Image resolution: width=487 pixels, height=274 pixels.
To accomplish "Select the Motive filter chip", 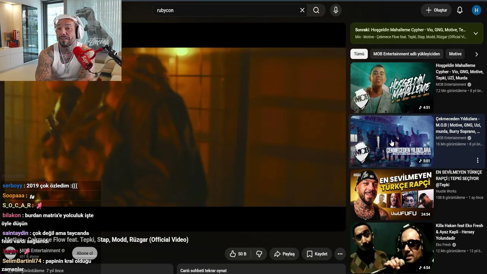I will click(x=455, y=54).
